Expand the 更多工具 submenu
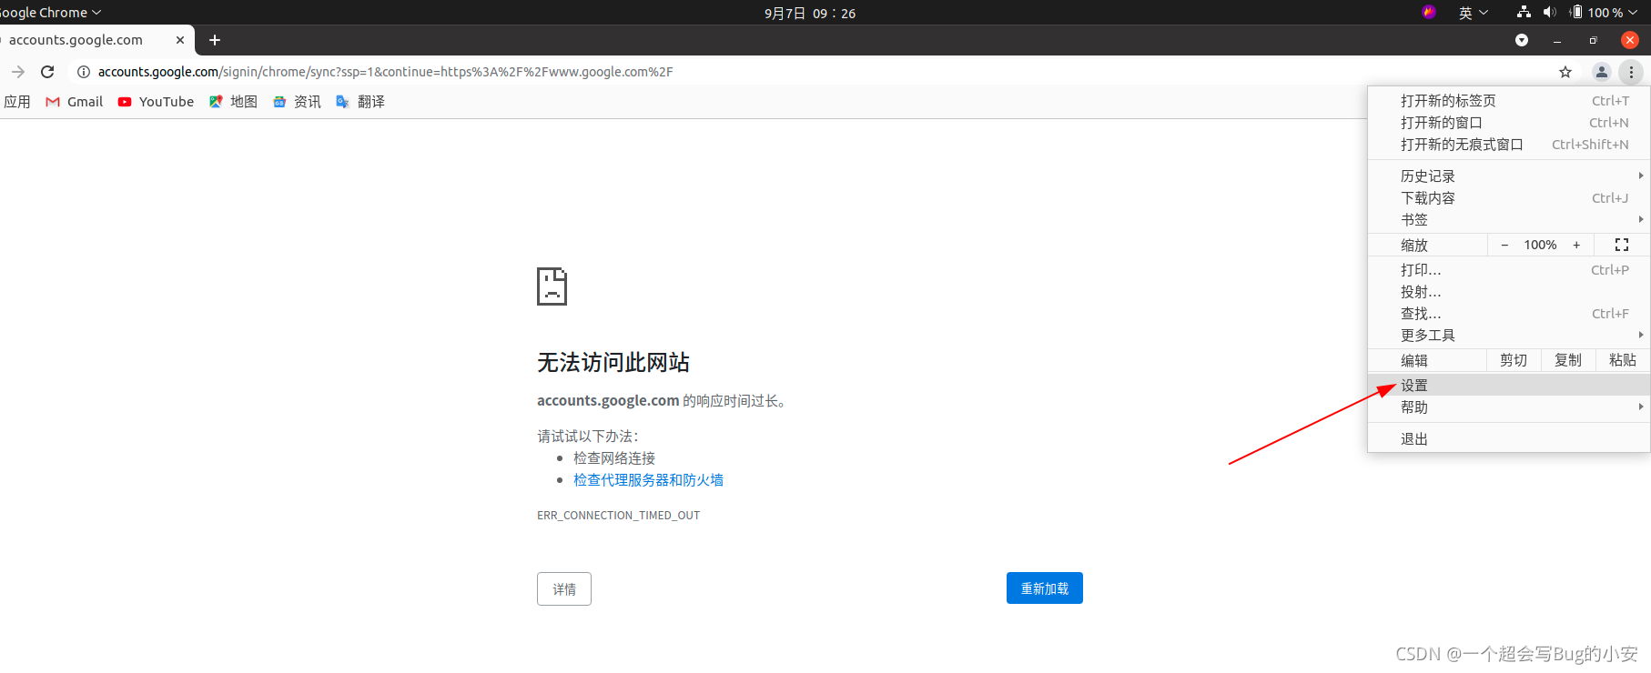This screenshot has height=673, width=1651. pos(1509,336)
